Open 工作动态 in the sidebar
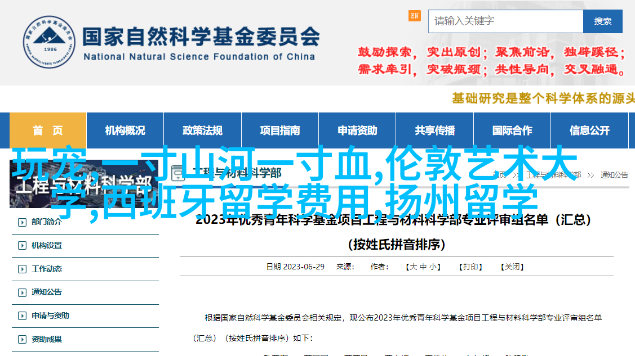This screenshot has width=635, height=356. pos(47,269)
